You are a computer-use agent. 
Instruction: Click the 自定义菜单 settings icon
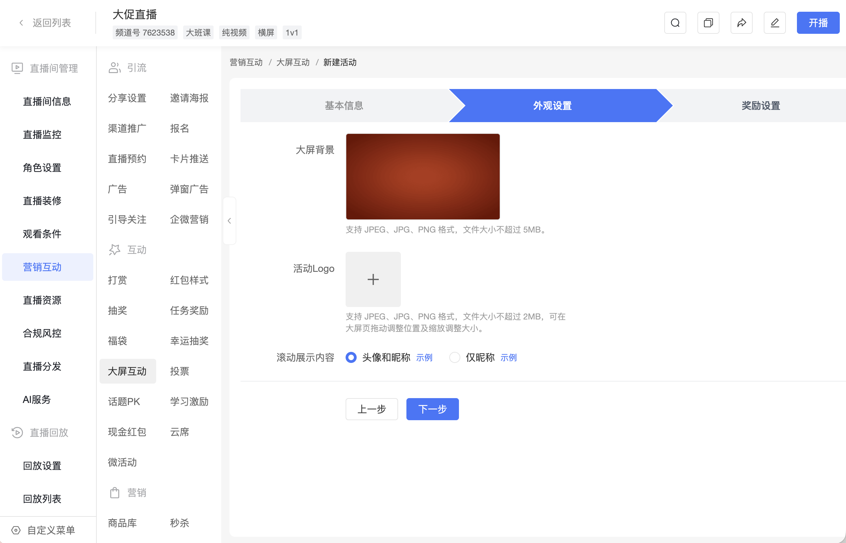click(x=16, y=530)
